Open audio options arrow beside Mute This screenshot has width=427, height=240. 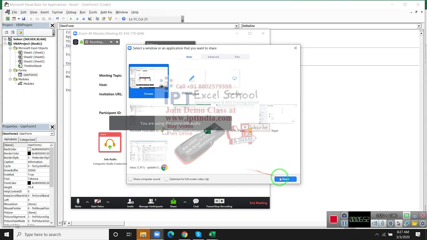[87, 202]
